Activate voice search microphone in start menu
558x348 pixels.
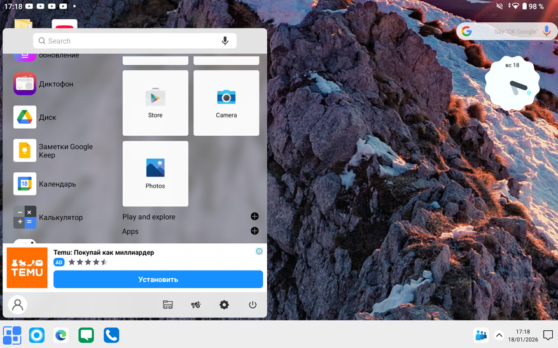225,41
